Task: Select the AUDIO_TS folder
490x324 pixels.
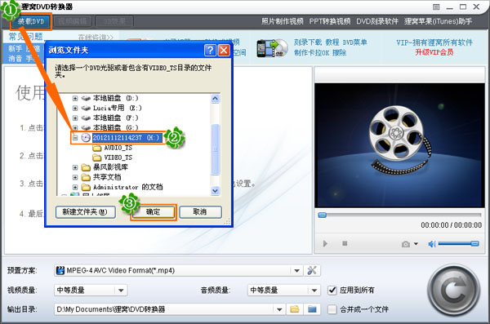Action: (x=118, y=148)
